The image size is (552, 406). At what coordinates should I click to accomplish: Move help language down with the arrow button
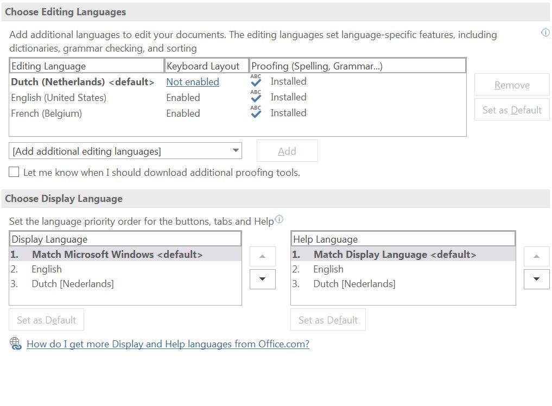(x=537, y=279)
